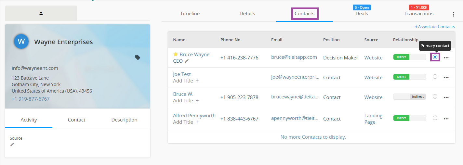Click the Position column header
The height and width of the screenshot is (165, 463).
click(331, 40)
